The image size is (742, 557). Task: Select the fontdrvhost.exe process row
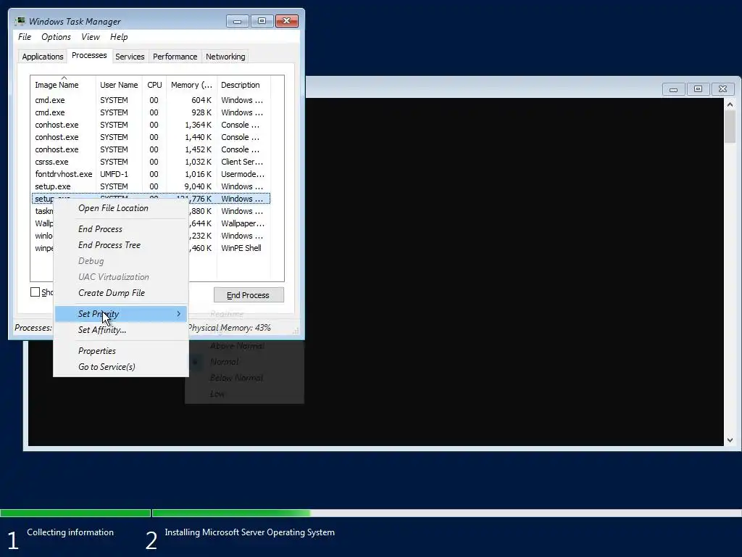(151, 174)
